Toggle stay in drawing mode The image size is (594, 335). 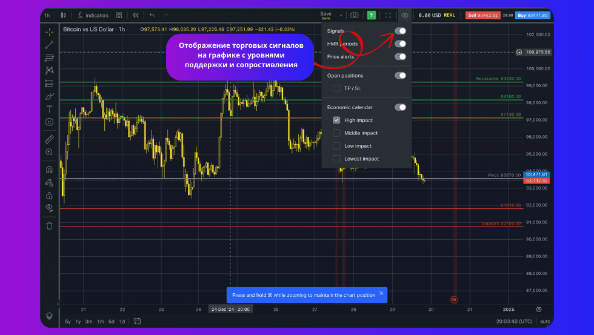click(x=49, y=182)
